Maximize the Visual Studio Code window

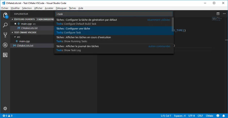(x=214, y=3)
